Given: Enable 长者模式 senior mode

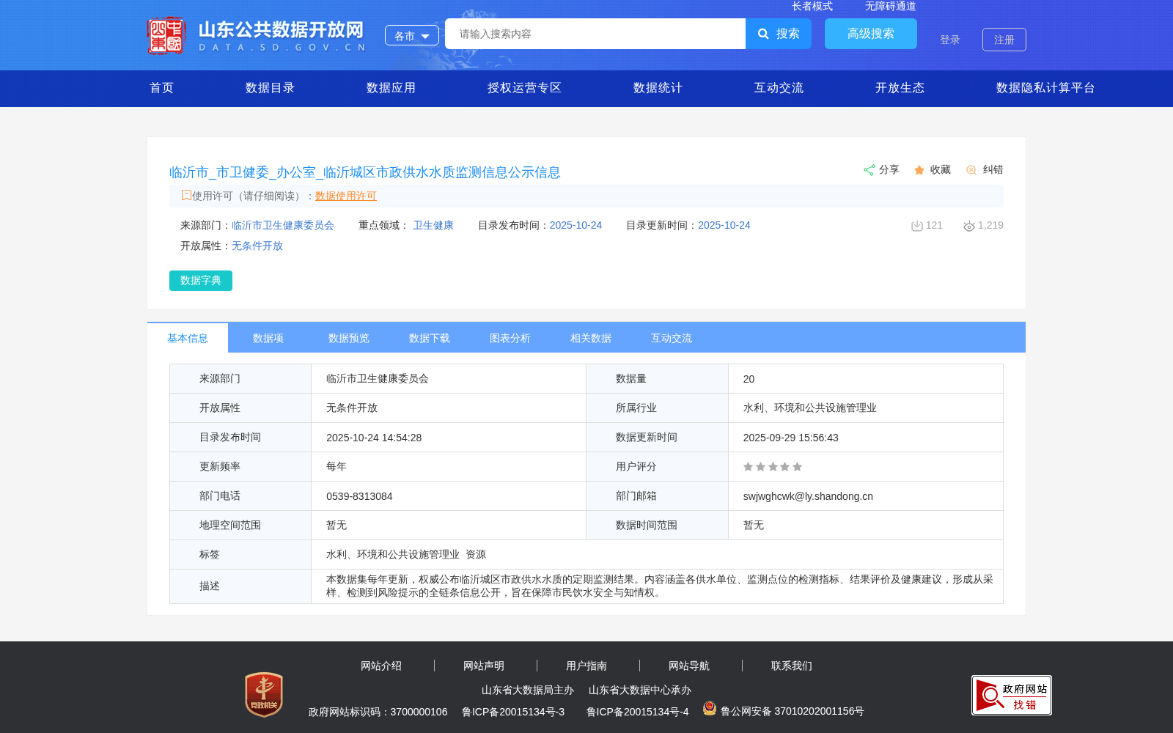Looking at the screenshot, I should [x=812, y=6].
